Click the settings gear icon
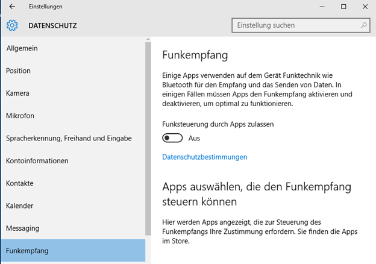 coord(12,25)
